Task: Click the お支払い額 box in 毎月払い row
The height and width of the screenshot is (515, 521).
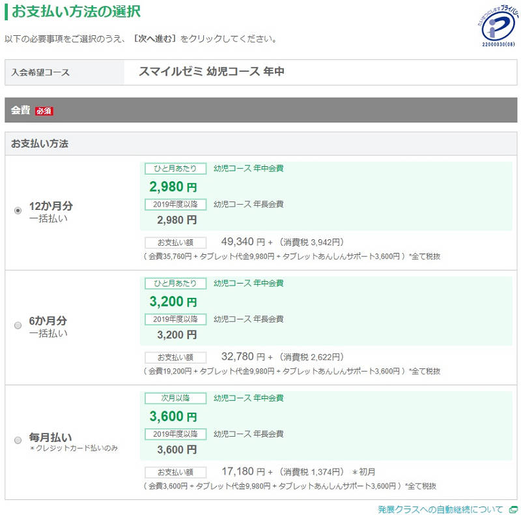Action: (x=175, y=472)
